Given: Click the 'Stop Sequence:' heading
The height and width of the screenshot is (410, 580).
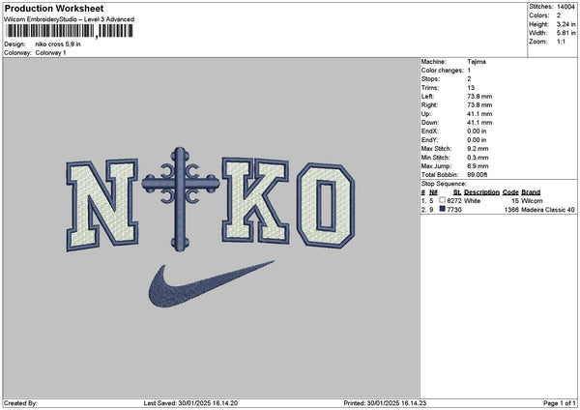Looking at the screenshot, I should [x=444, y=184].
